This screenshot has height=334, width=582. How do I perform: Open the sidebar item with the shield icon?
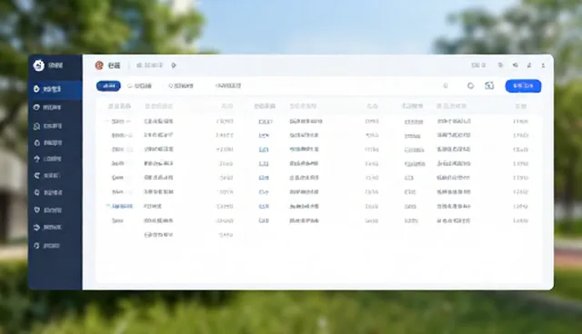click(x=47, y=210)
